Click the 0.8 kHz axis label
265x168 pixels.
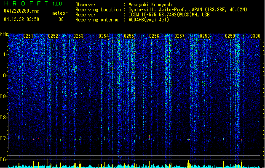(3, 118)
